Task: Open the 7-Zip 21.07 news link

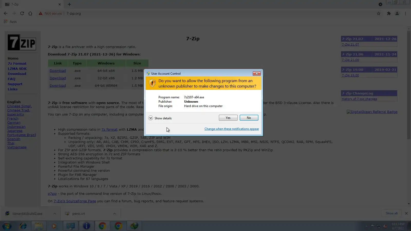Action: click(x=350, y=45)
